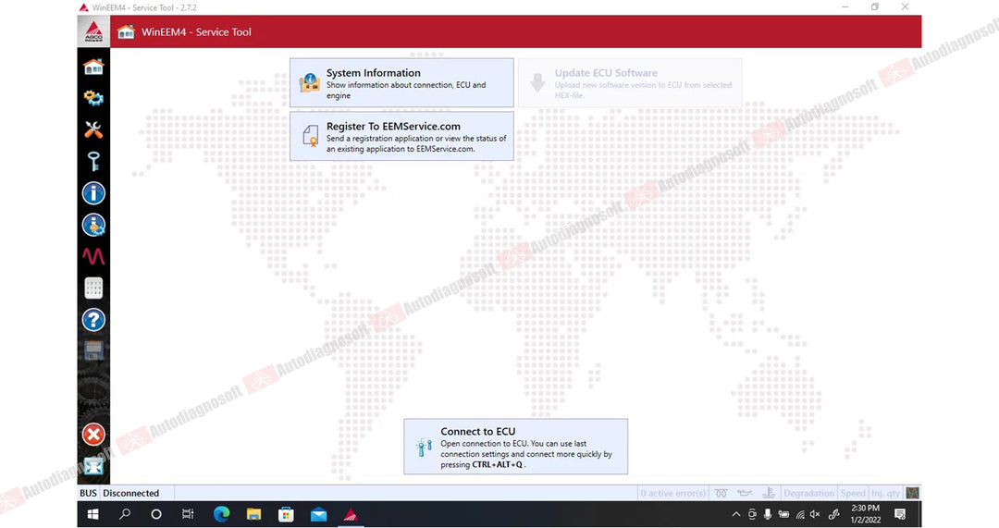This screenshot has height=528, width=999.
Task: Click the 0 active error(s) status field
Action: click(x=672, y=493)
